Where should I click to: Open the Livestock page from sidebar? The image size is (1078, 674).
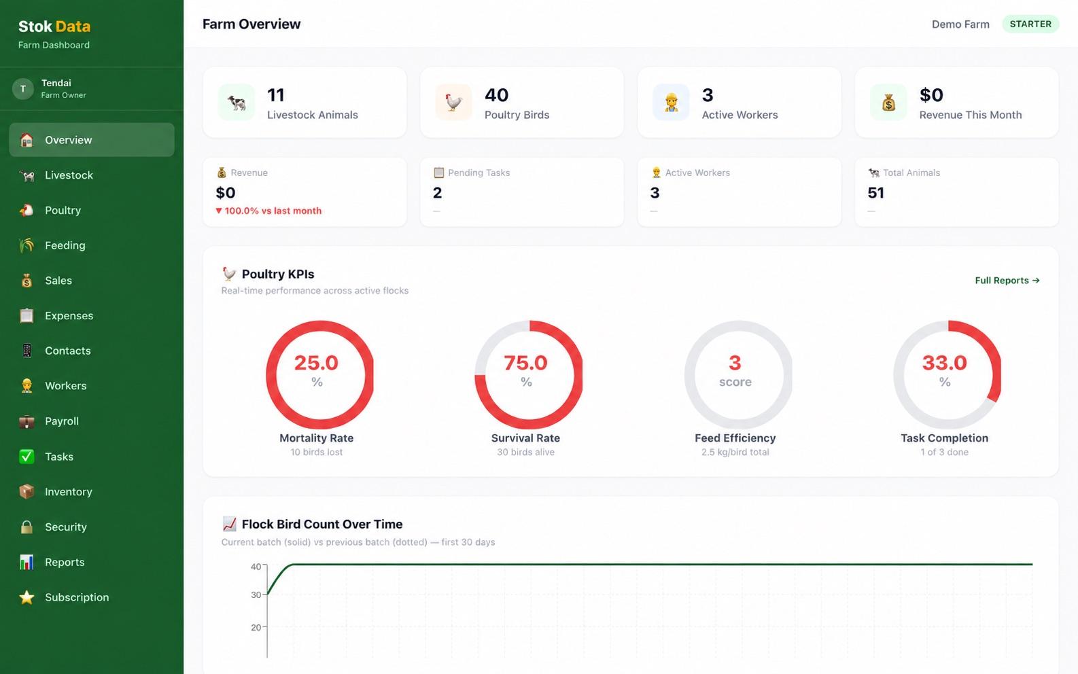[x=92, y=175]
